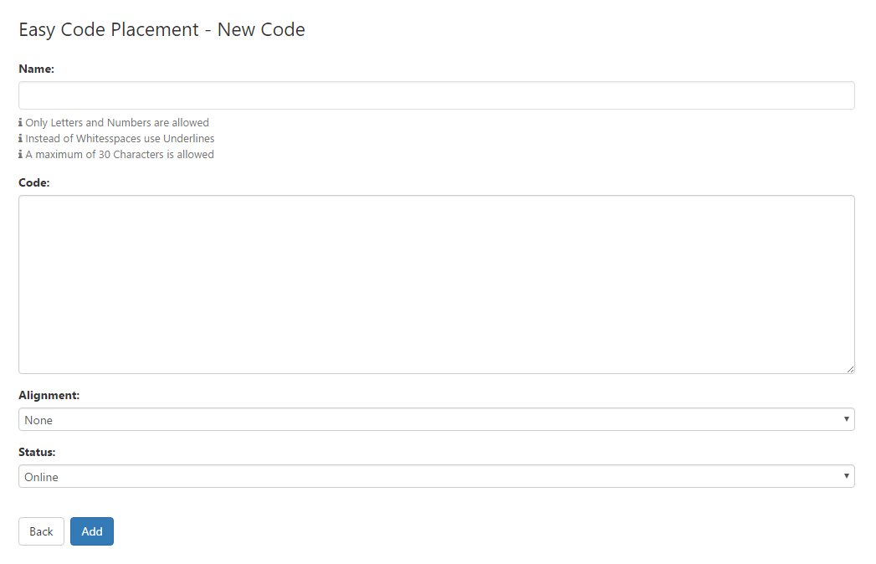
Task: Click the 'Code:' label
Action: pyautogui.click(x=34, y=182)
